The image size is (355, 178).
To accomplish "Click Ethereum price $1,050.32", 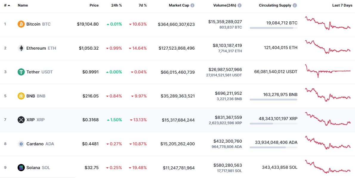I will click(89, 48).
